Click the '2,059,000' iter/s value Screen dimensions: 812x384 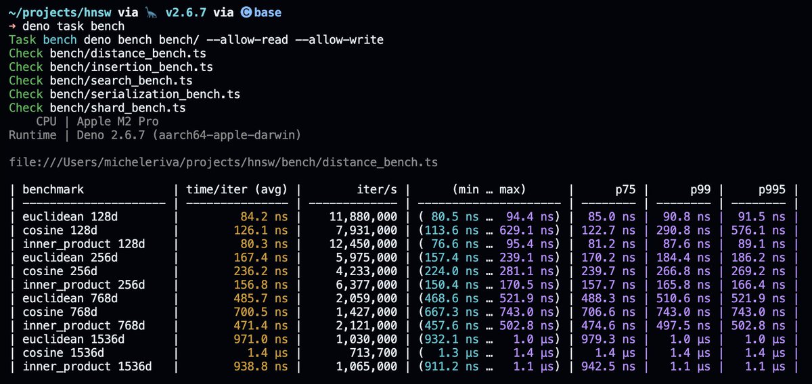coord(367,298)
